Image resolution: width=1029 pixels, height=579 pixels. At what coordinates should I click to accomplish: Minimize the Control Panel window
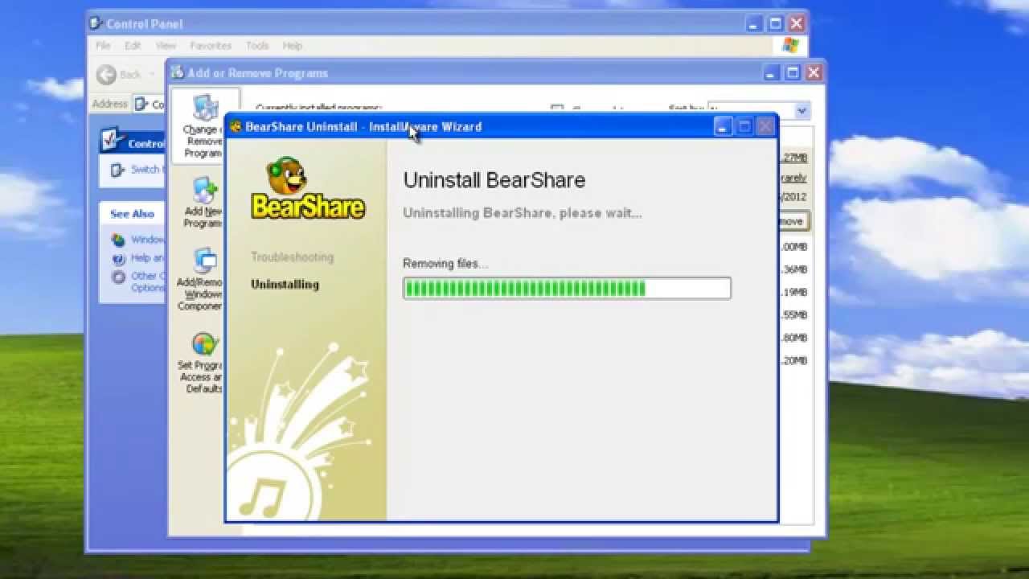tap(755, 23)
